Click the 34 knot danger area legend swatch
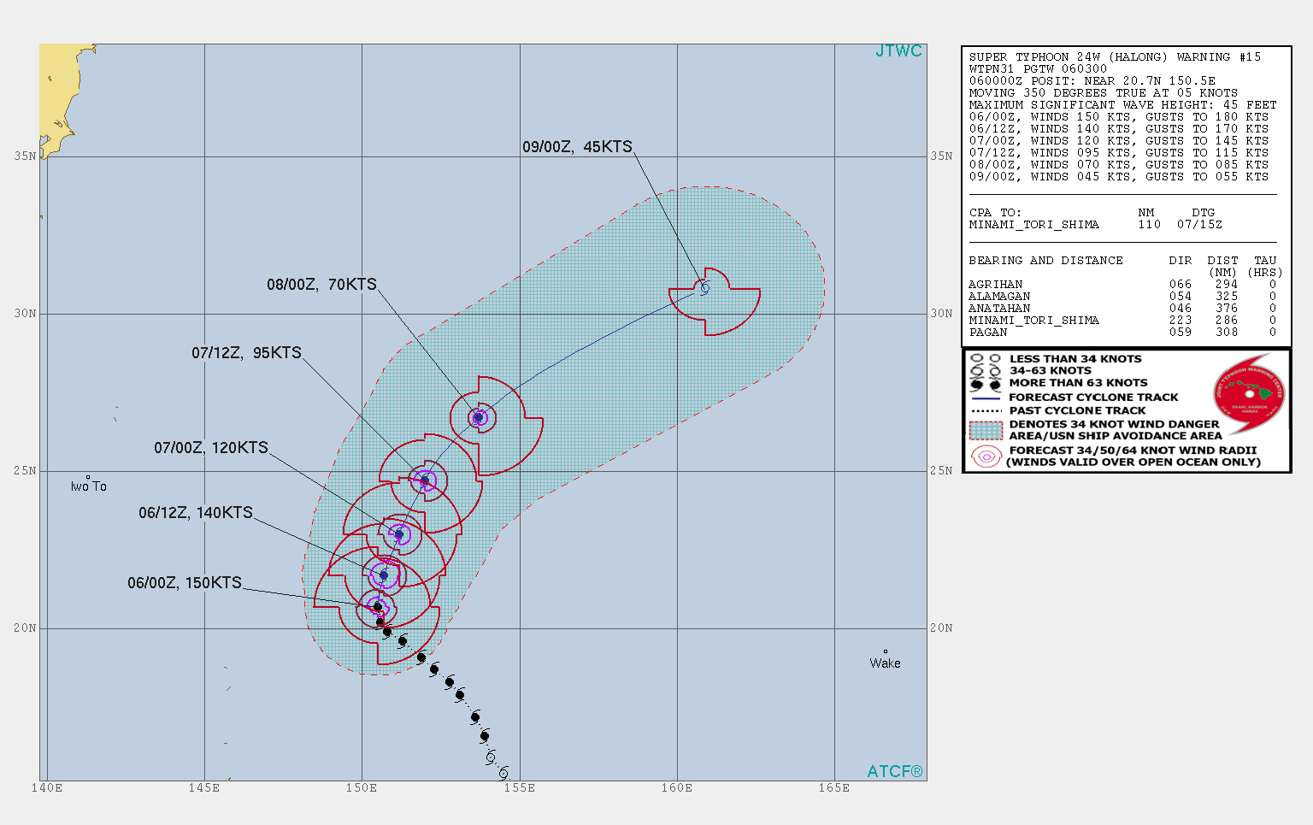 point(986,429)
